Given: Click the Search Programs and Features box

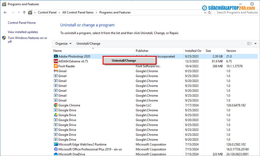Looking at the screenshot, I should (x=237, y=12).
